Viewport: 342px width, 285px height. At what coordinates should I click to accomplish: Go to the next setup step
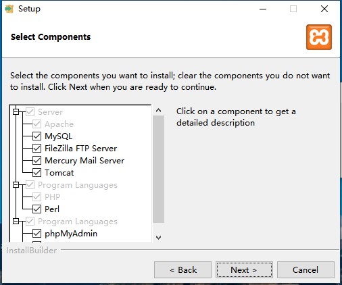244,269
